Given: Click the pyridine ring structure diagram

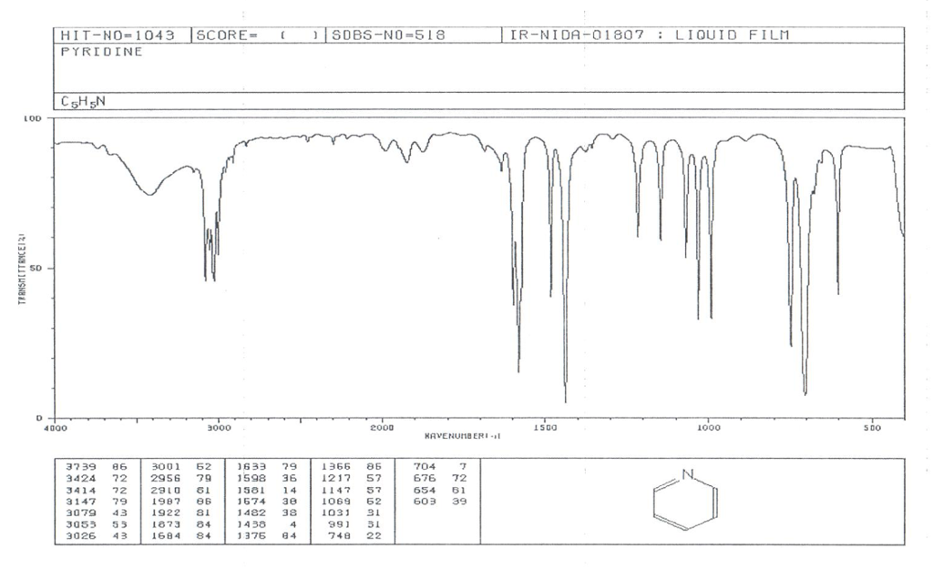Looking at the screenshot, I should click(687, 502).
